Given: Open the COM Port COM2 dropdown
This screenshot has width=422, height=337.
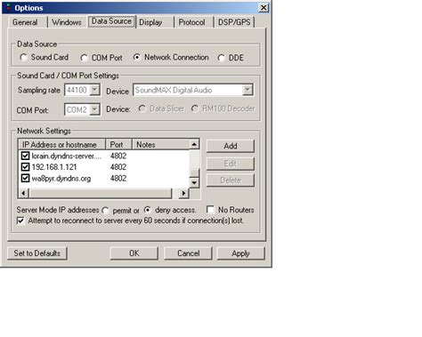Looking at the screenshot, I should (x=94, y=109).
